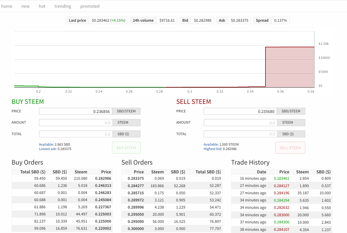Focus the Buy Steem total field

point(76,134)
